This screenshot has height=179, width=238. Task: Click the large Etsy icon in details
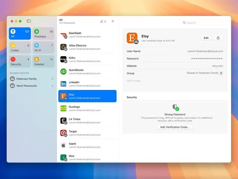tap(132, 38)
